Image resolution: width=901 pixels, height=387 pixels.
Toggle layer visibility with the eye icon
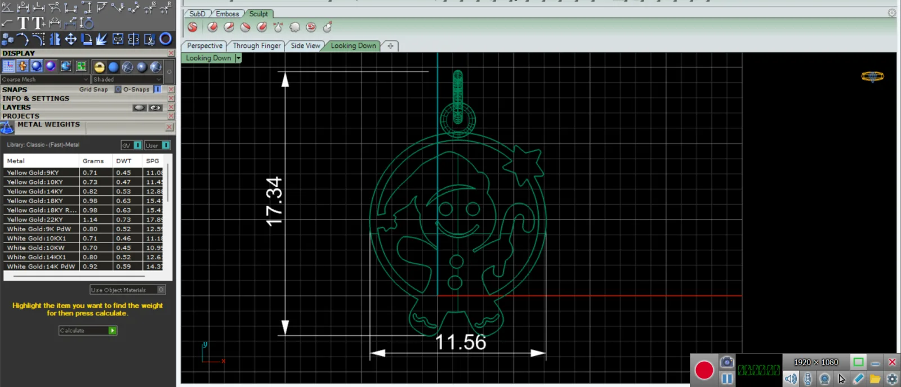point(155,107)
